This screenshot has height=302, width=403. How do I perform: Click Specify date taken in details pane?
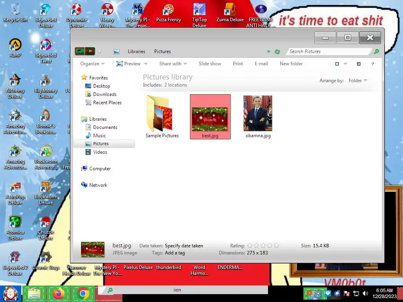(184, 246)
